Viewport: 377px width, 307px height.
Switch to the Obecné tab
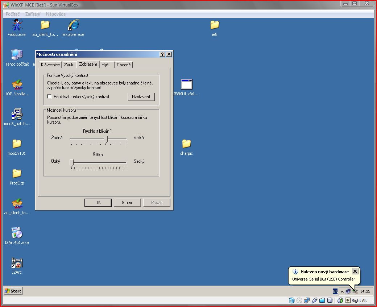tap(124, 65)
